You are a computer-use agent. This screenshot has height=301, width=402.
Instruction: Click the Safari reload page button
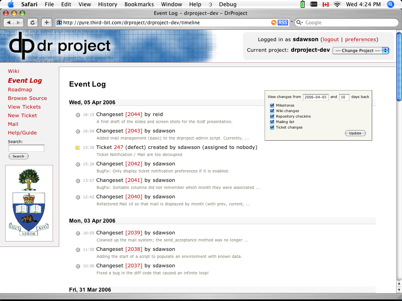pos(33,23)
